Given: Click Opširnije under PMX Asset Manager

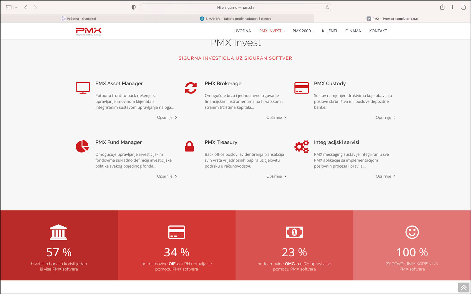Looking at the screenshot, I should click(167, 117).
